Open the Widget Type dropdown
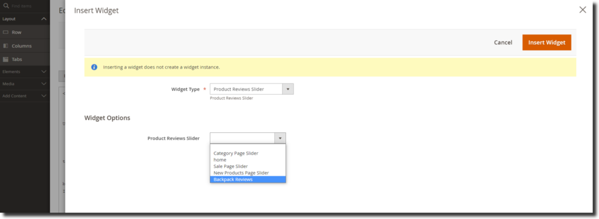Viewport: 599px width, 219px height. tap(252, 89)
